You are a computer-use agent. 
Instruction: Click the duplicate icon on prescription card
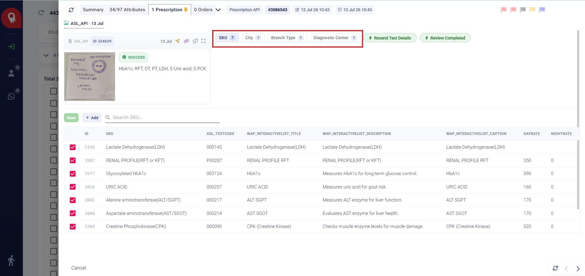[x=195, y=41]
